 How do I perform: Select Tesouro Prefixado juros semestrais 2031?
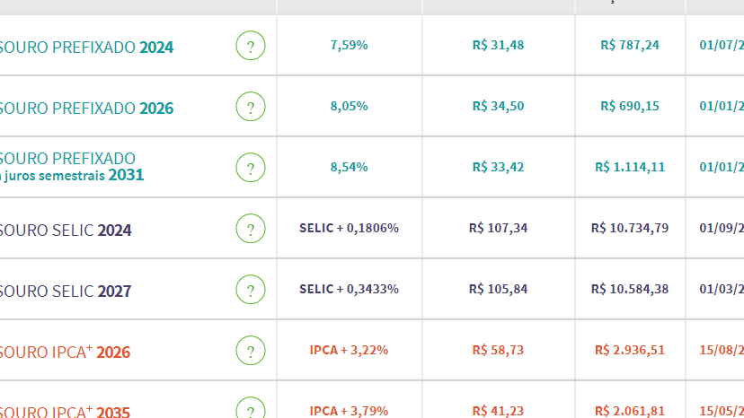tap(72, 167)
